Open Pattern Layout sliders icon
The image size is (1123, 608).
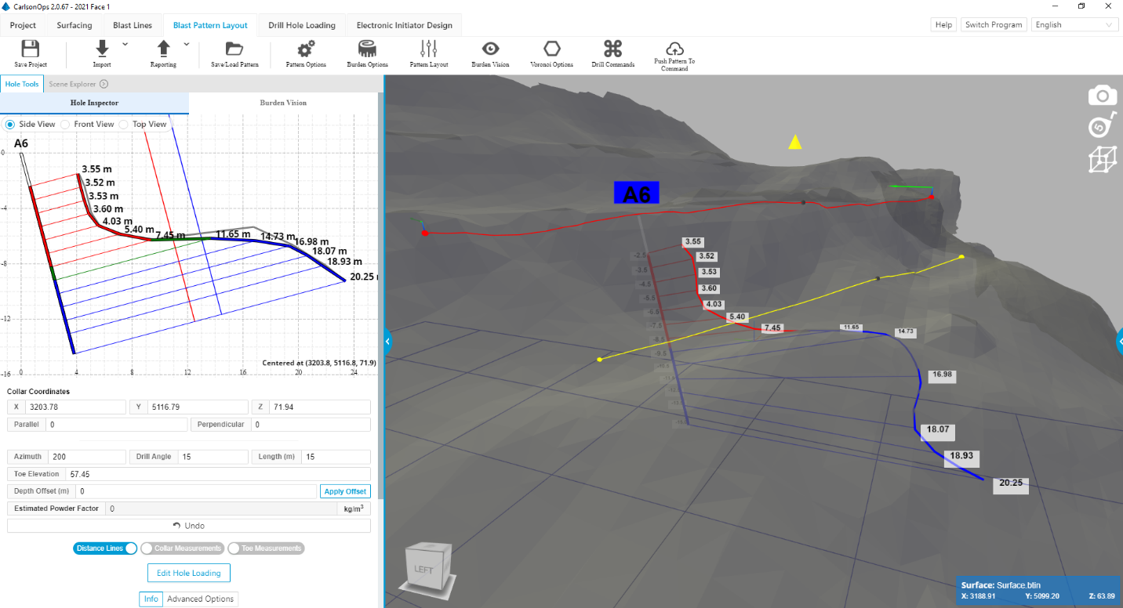(429, 49)
